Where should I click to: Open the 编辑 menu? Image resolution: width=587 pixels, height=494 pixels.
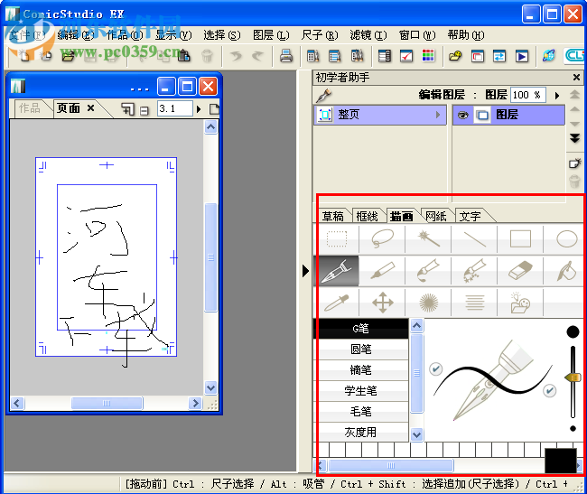click(x=76, y=35)
